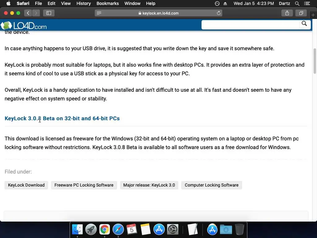The width and height of the screenshot is (317, 238).
Task: Open the Trash in the Dock
Action: [239, 230]
